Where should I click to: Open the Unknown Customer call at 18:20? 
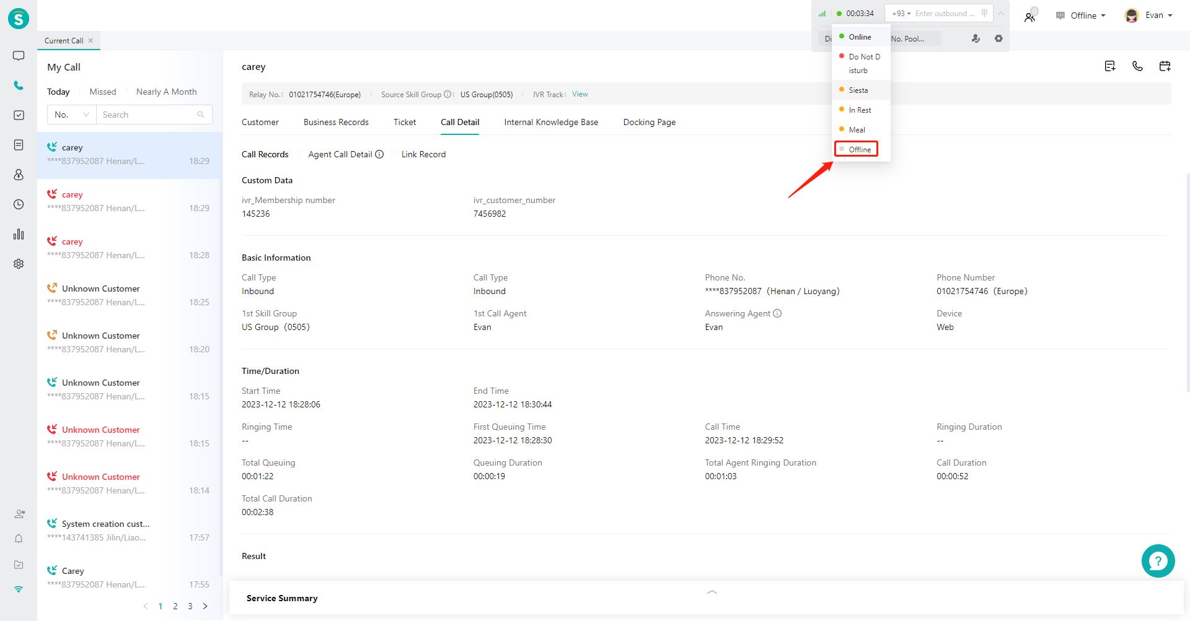coord(129,342)
